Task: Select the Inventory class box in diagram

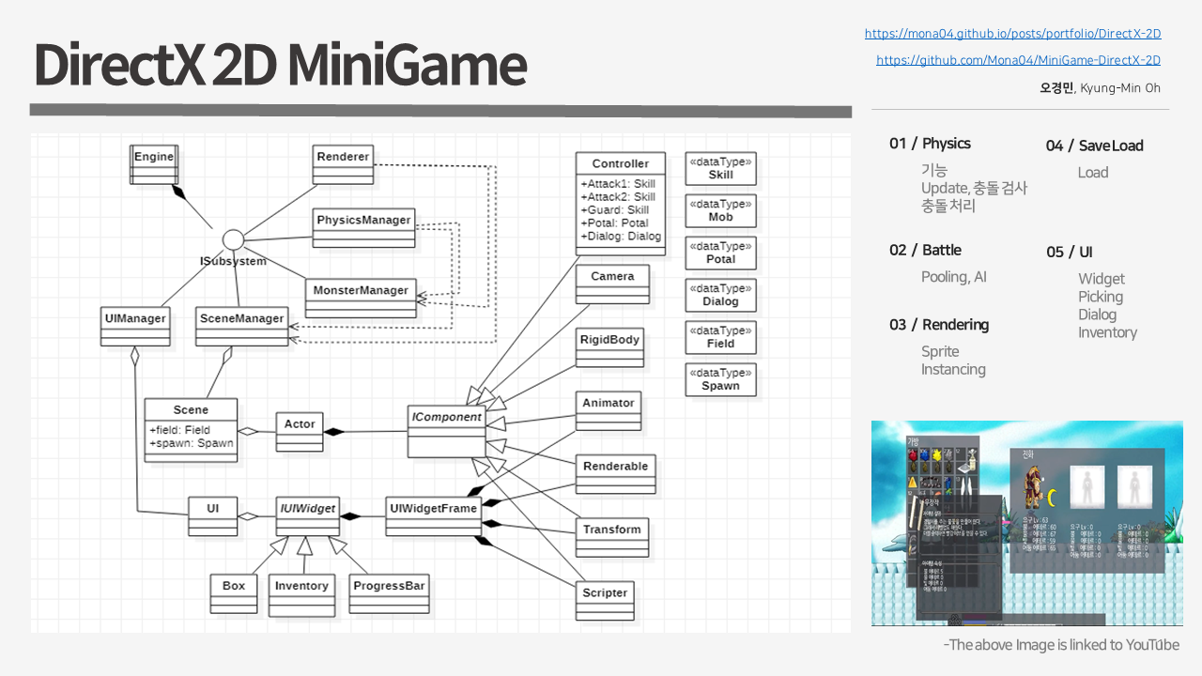Action: (x=301, y=596)
